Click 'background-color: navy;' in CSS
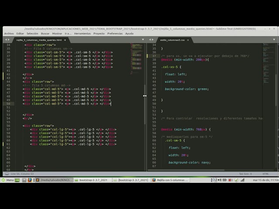279x209 pixels. click(190, 162)
